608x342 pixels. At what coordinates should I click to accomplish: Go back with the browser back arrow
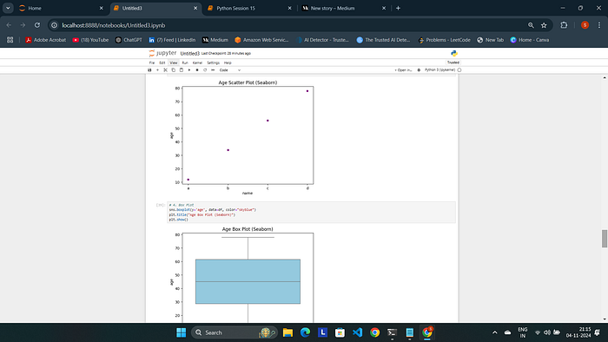coord(9,25)
